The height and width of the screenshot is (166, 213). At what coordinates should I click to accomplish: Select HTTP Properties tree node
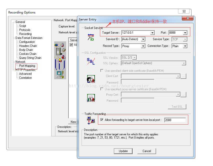(25, 70)
